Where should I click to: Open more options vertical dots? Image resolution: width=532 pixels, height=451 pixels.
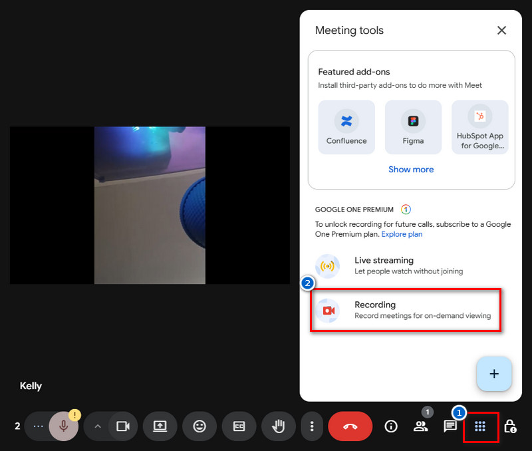312,426
